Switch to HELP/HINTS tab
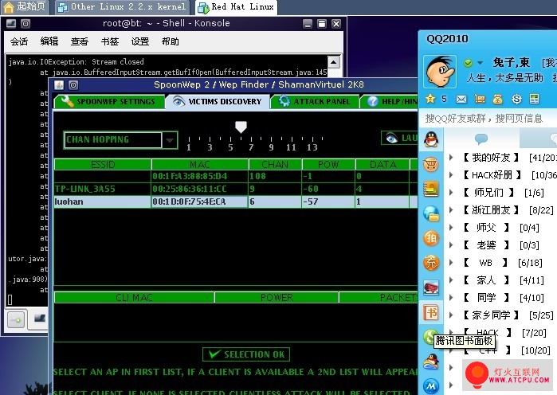The width and height of the screenshot is (557, 395). (390, 101)
